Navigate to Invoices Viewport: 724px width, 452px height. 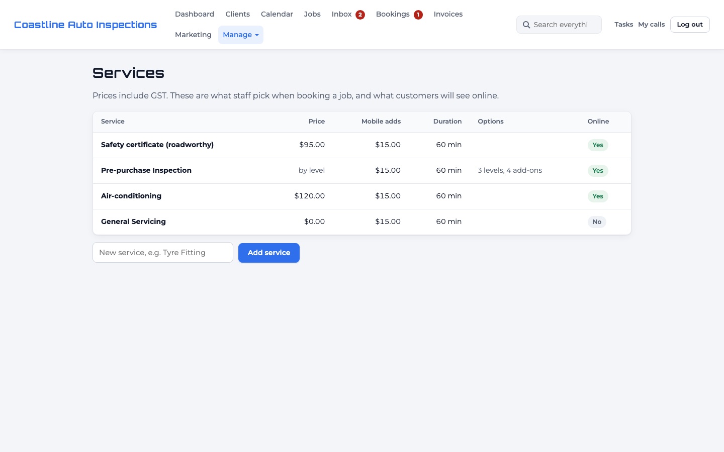[448, 14]
